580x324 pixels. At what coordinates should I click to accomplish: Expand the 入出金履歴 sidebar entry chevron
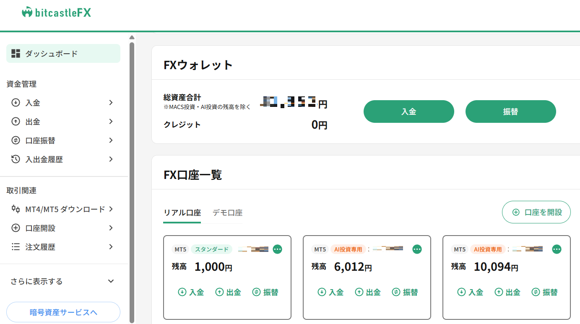click(111, 159)
